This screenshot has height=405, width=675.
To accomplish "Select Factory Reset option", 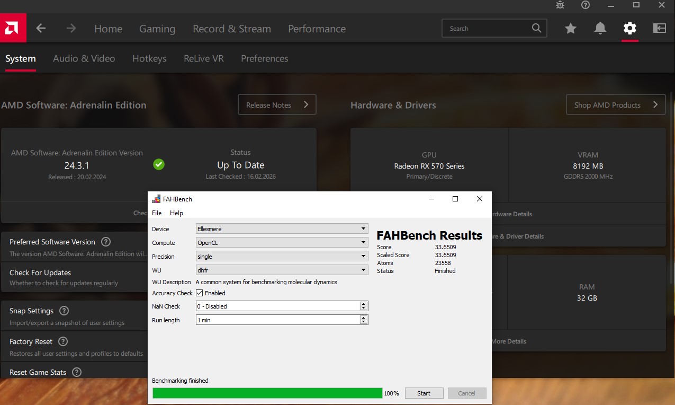I will click(74, 347).
